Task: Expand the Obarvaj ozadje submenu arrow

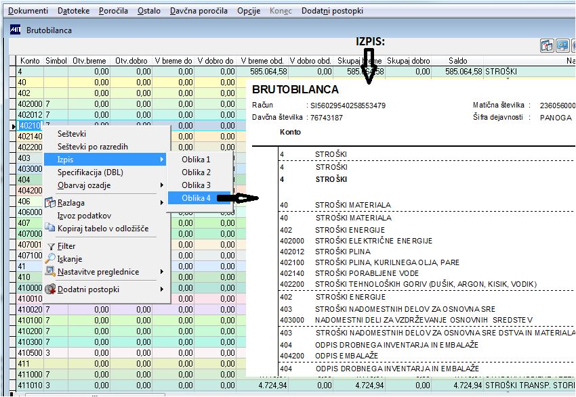Action: tap(162, 185)
